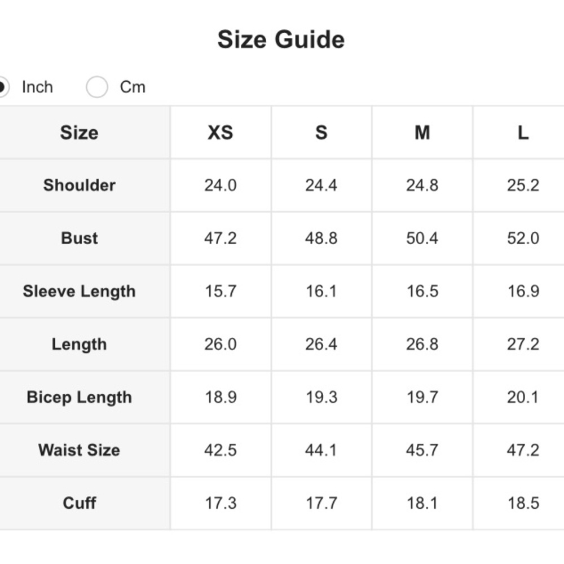Switch measurements to Cm radio option

tap(97, 87)
